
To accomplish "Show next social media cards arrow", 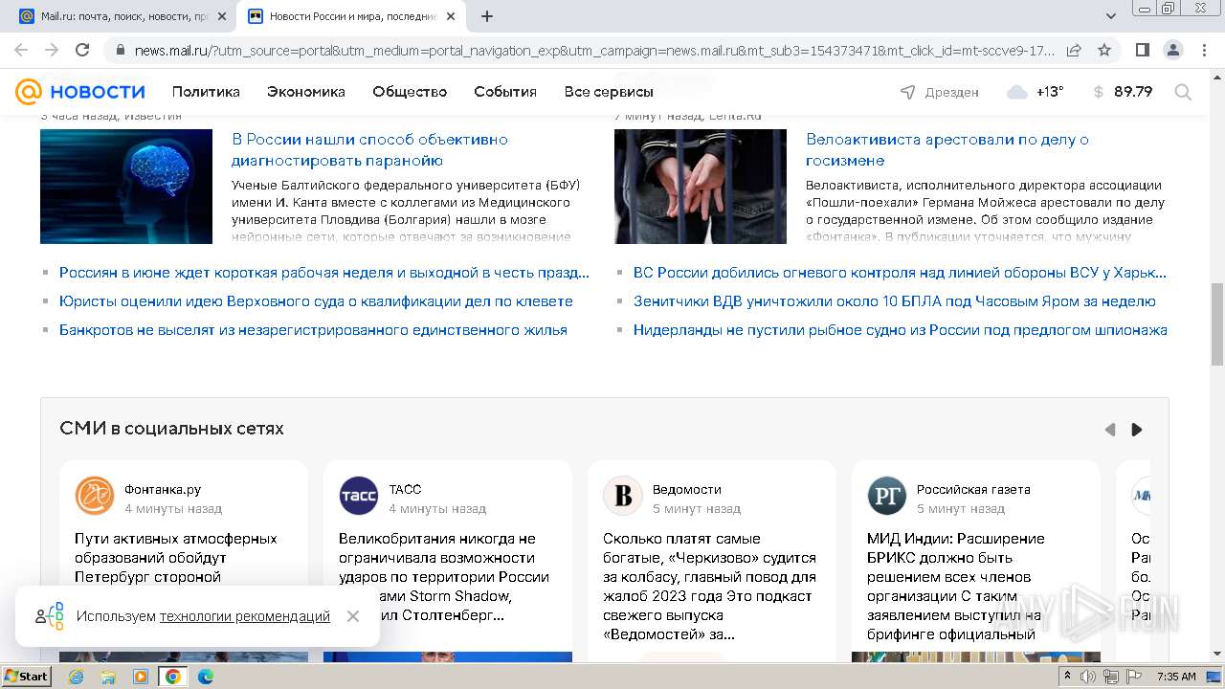I will pyautogui.click(x=1137, y=430).
